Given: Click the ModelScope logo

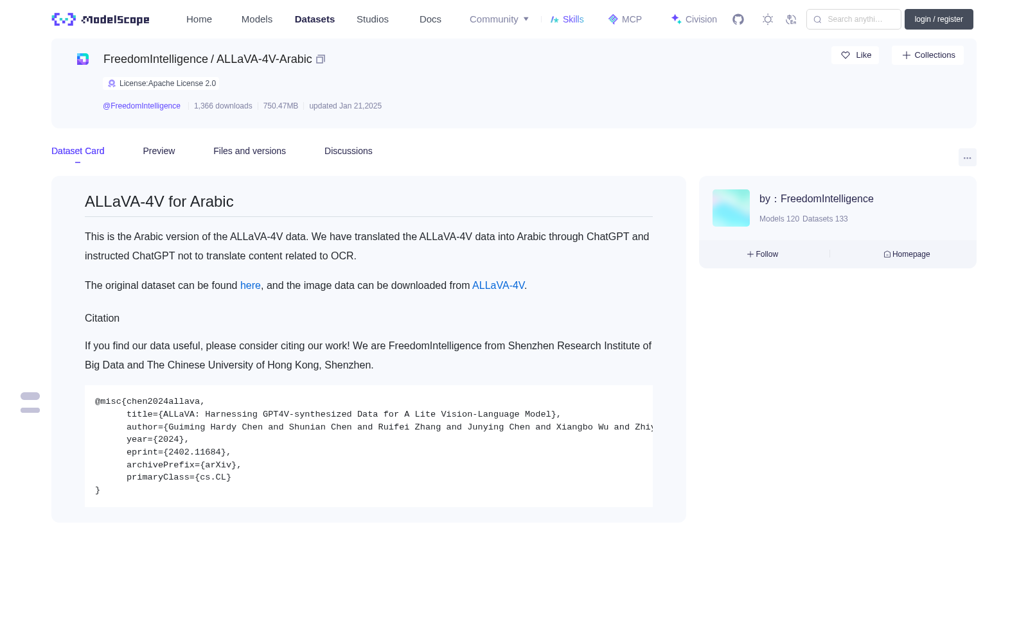Looking at the screenshot, I should pos(100,19).
